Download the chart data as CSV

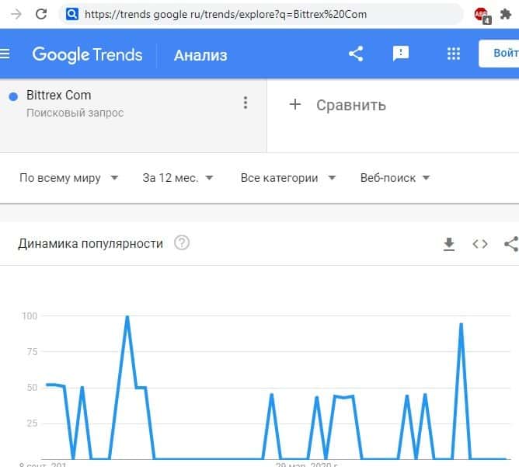(x=448, y=244)
